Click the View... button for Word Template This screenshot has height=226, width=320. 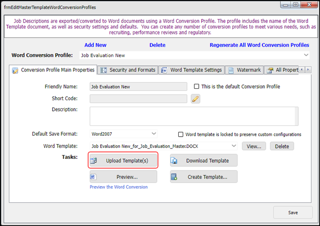254,146
